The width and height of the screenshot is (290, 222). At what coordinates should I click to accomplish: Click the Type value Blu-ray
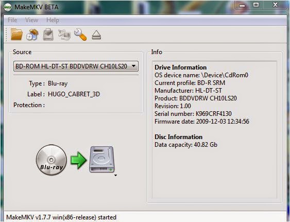point(58,83)
